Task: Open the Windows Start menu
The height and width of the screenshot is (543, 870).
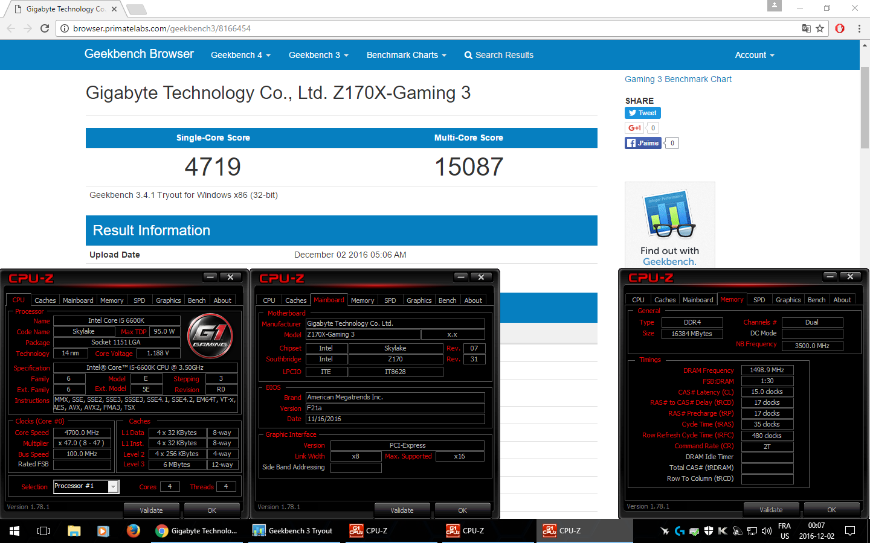Action: (14, 531)
